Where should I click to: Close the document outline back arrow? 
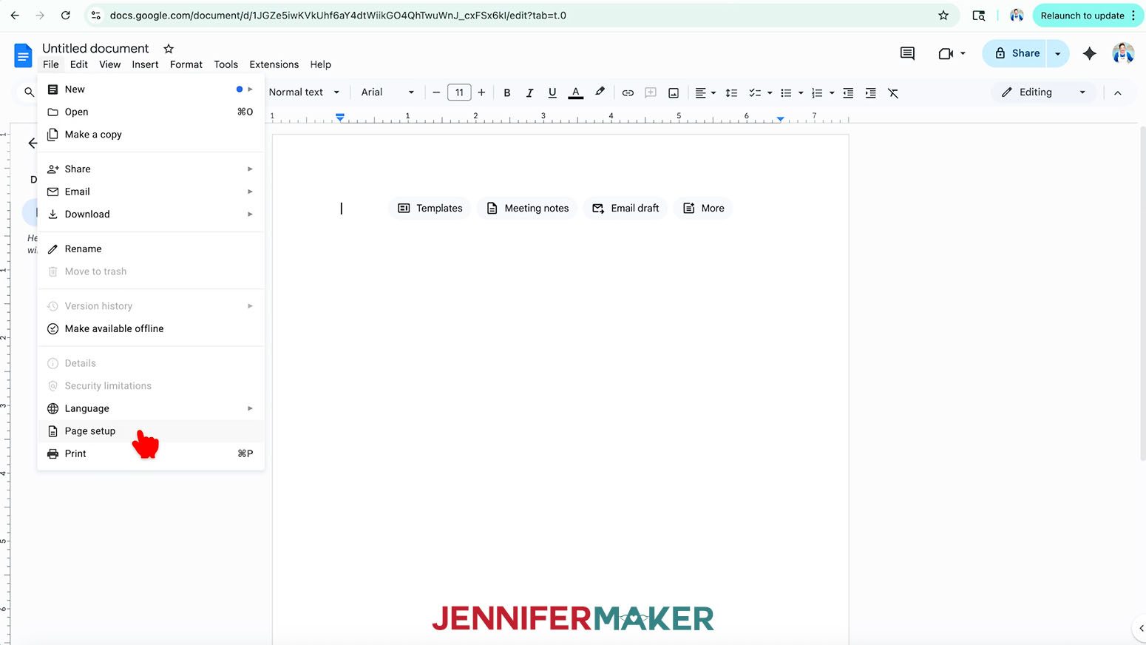[x=32, y=143]
